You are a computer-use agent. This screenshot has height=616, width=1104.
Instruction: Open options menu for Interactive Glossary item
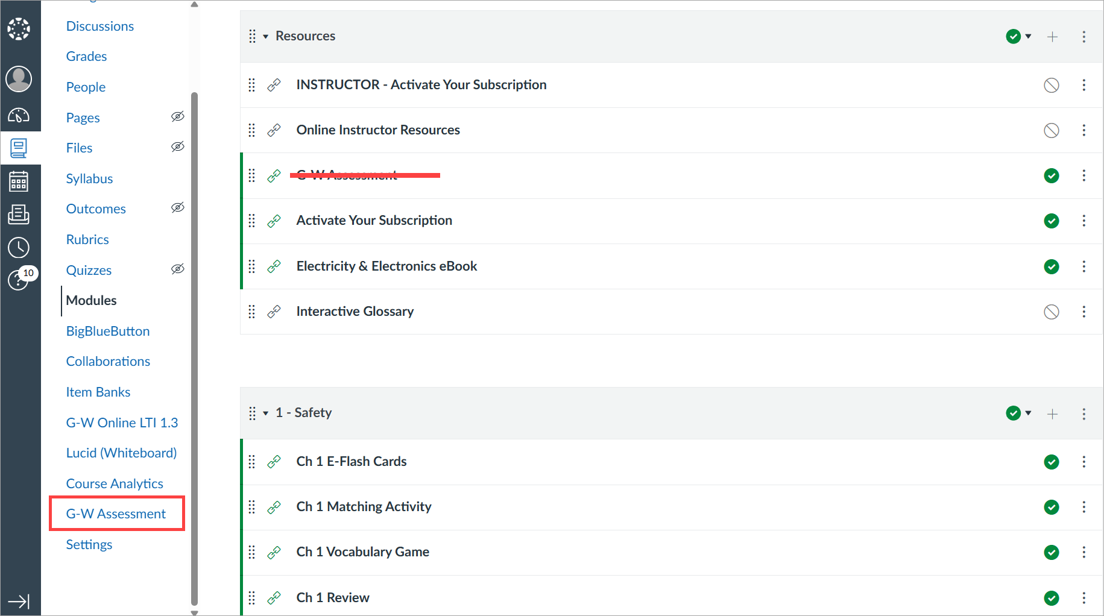click(x=1083, y=312)
